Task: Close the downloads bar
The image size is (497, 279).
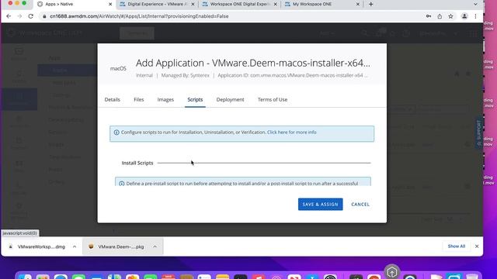Action: [477, 246]
